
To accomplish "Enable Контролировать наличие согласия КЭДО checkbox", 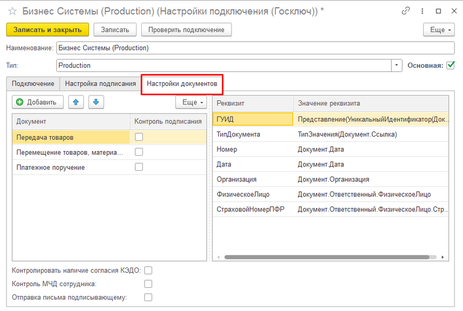I will 148,270.
